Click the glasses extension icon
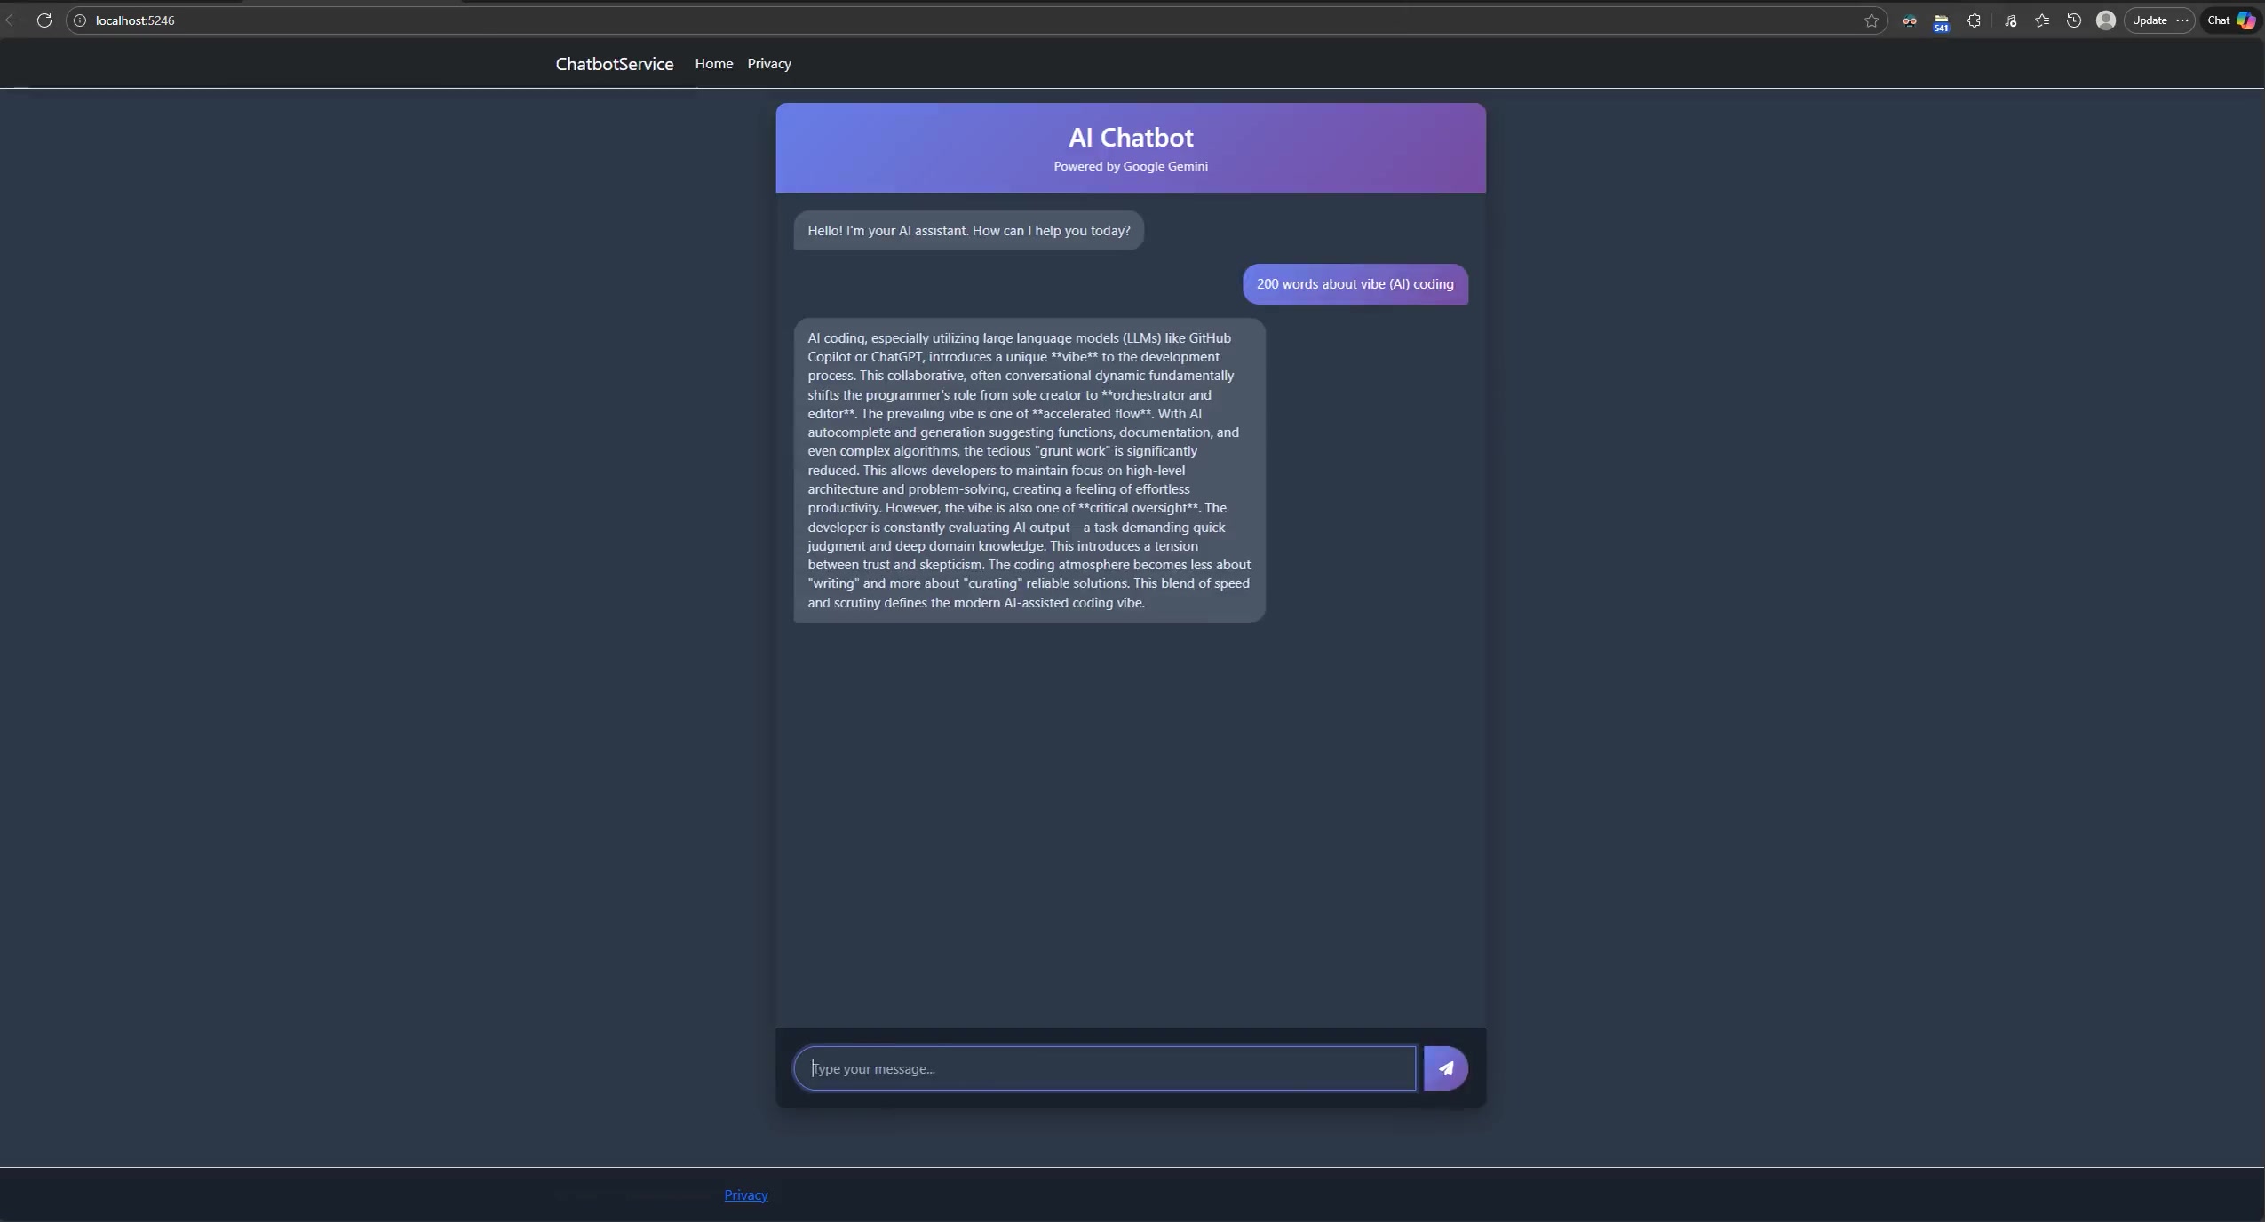The image size is (2265, 1222). [x=1910, y=20]
